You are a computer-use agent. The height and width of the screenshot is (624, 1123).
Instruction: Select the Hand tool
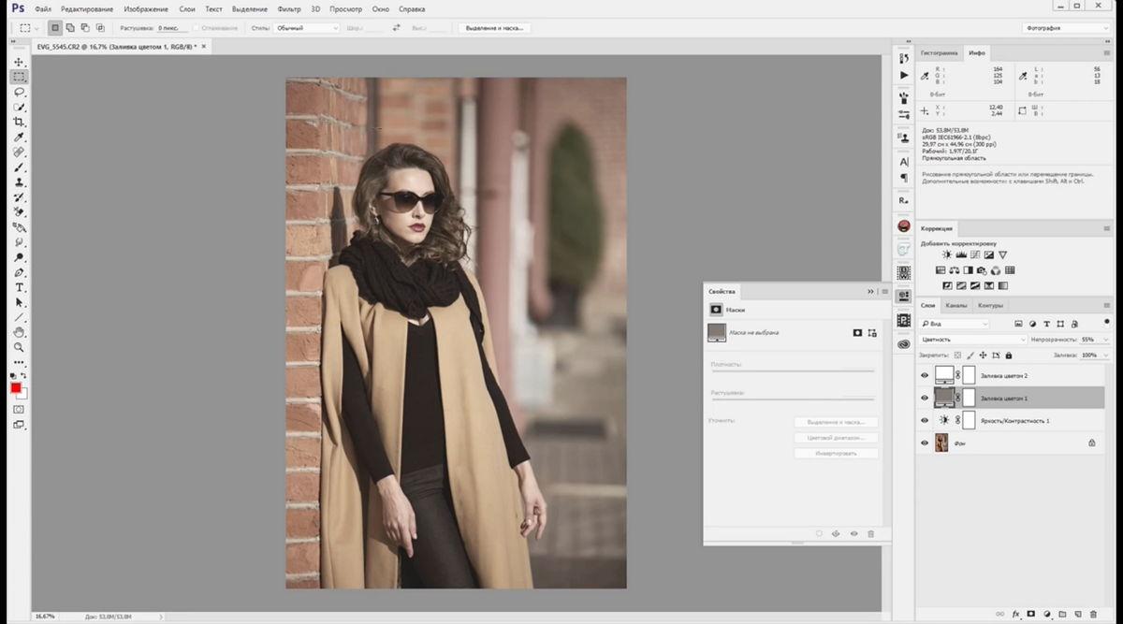click(x=19, y=332)
